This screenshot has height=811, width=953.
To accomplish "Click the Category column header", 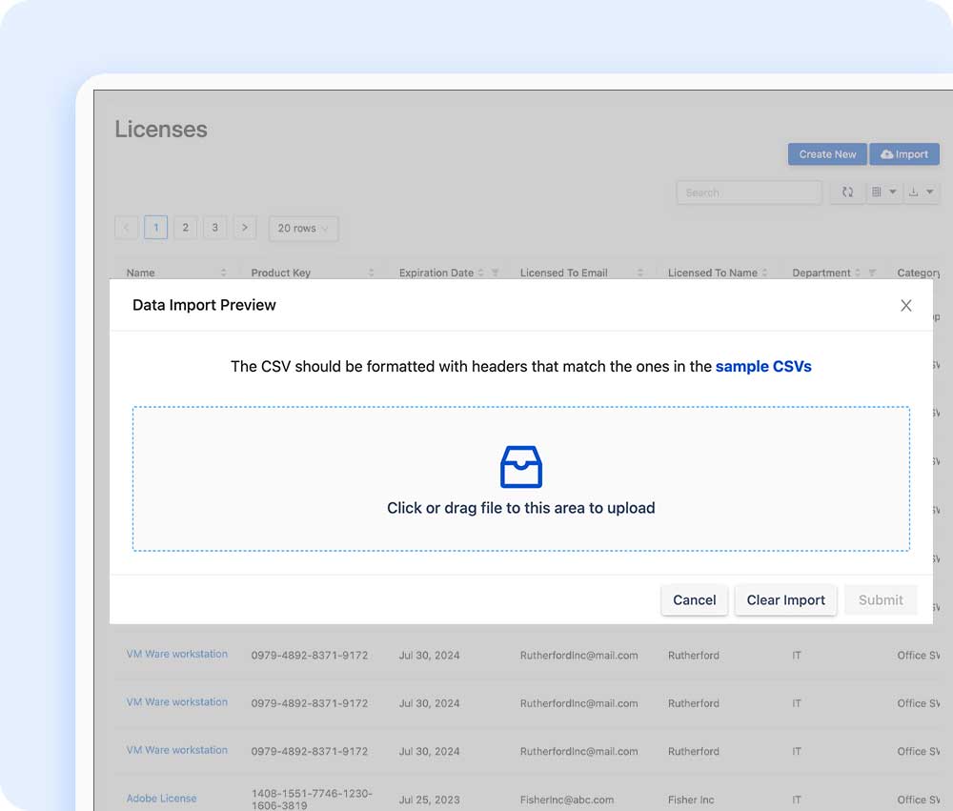I will [x=919, y=273].
